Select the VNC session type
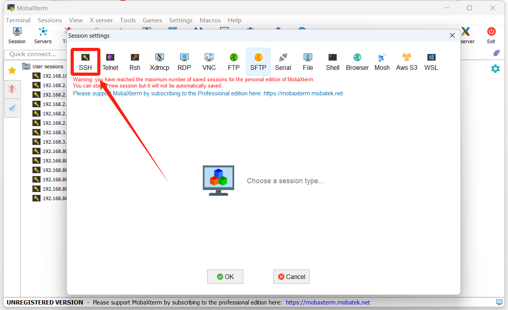The width and height of the screenshot is (508, 310). tap(209, 62)
